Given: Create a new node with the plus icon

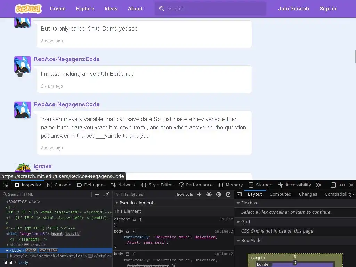Looking at the screenshot, I should (97, 194).
